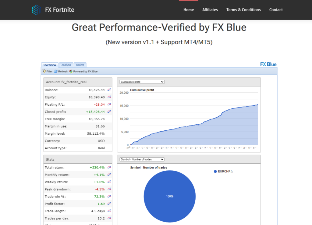Open chart icon next to Peak drawdown
312x225 pixels.
[x=109, y=189]
